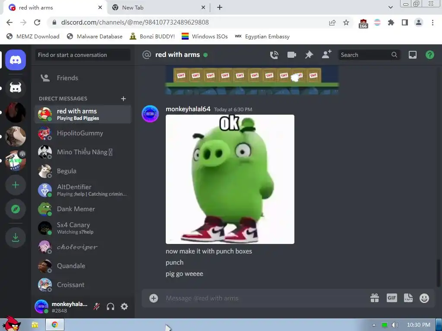Expand Chrome tab search chevron
This screenshot has width=442, height=331.
pyautogui.click(x=390, y=7)
